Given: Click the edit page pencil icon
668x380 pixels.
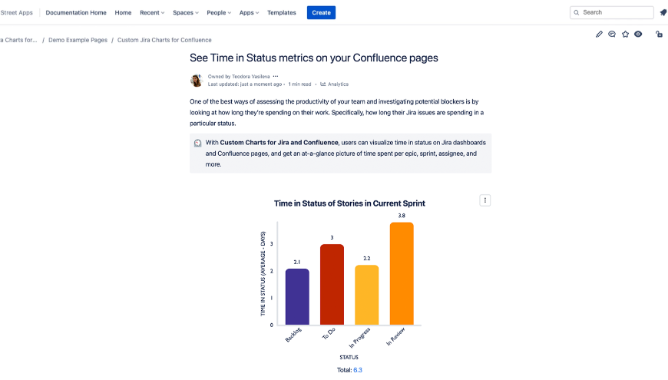Looking at the screenshot, I should 599,35.
